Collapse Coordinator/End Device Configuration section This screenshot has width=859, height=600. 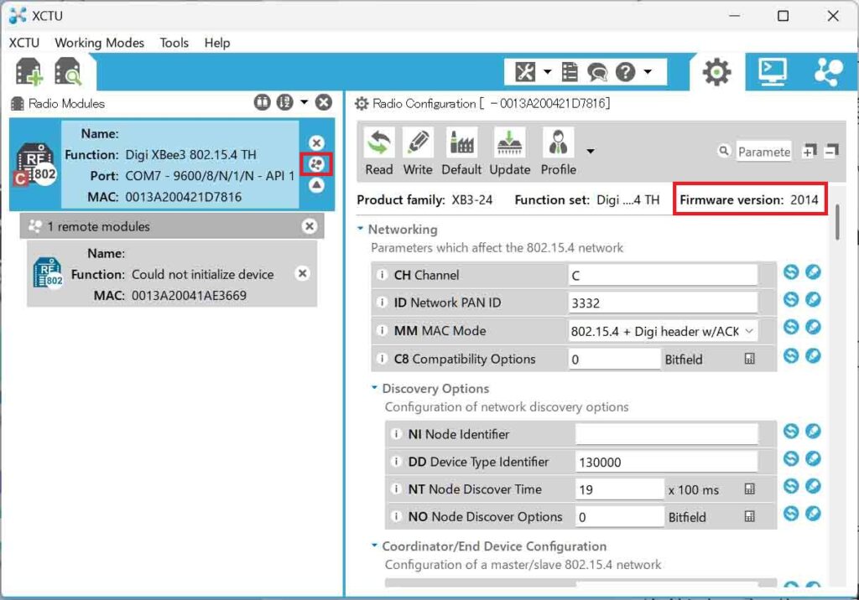pos(374,546)
